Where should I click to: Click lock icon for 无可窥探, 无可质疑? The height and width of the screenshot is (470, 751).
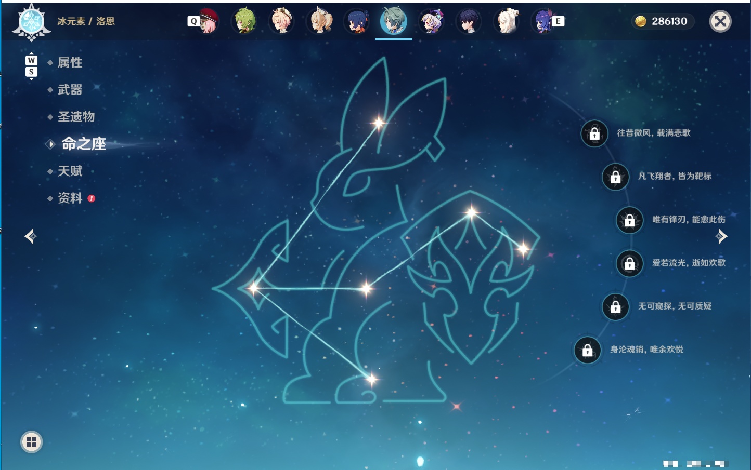(615, 306)
